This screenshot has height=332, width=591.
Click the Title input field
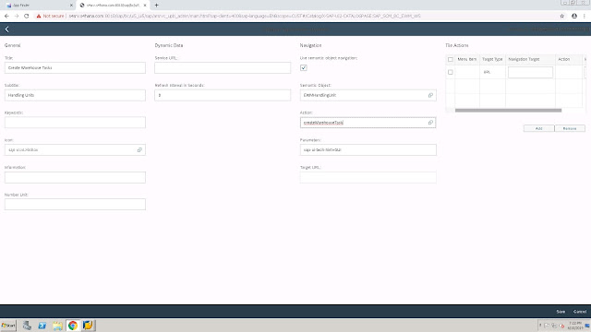75,67
